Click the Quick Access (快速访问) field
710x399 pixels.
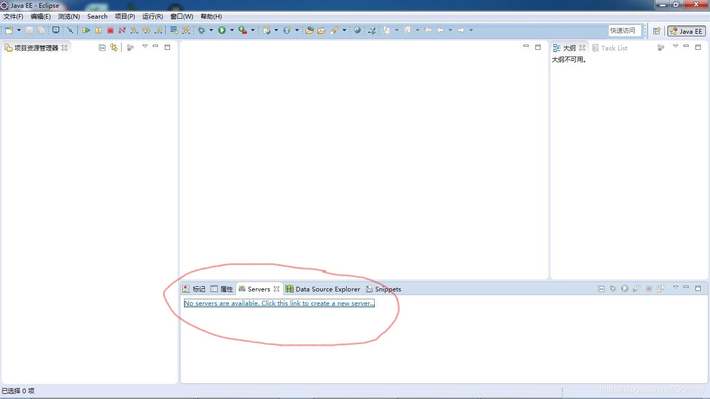click(x=625, y=31)
